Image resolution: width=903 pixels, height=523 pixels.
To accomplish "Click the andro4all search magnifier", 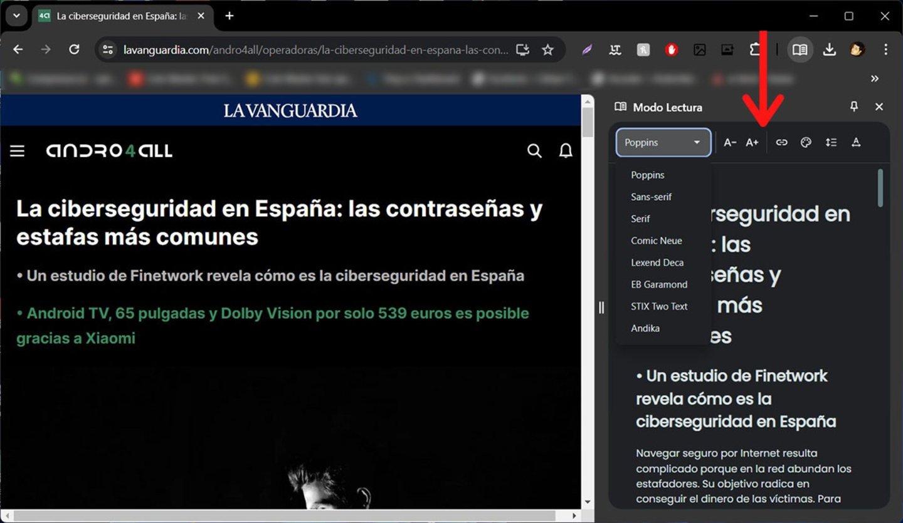I will pyautogui.click(x=534, y=151).
